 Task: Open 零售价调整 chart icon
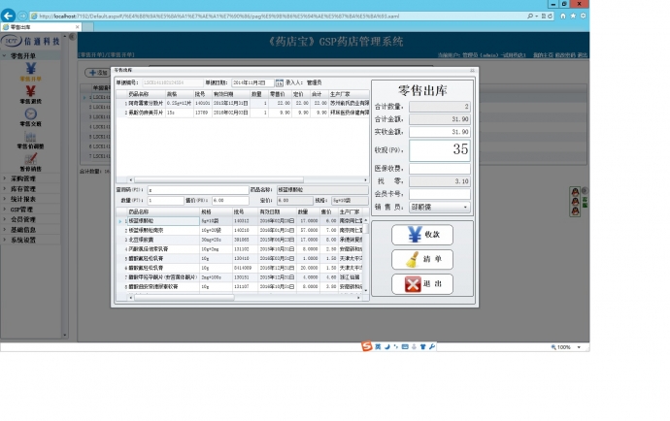pos(30,137)
